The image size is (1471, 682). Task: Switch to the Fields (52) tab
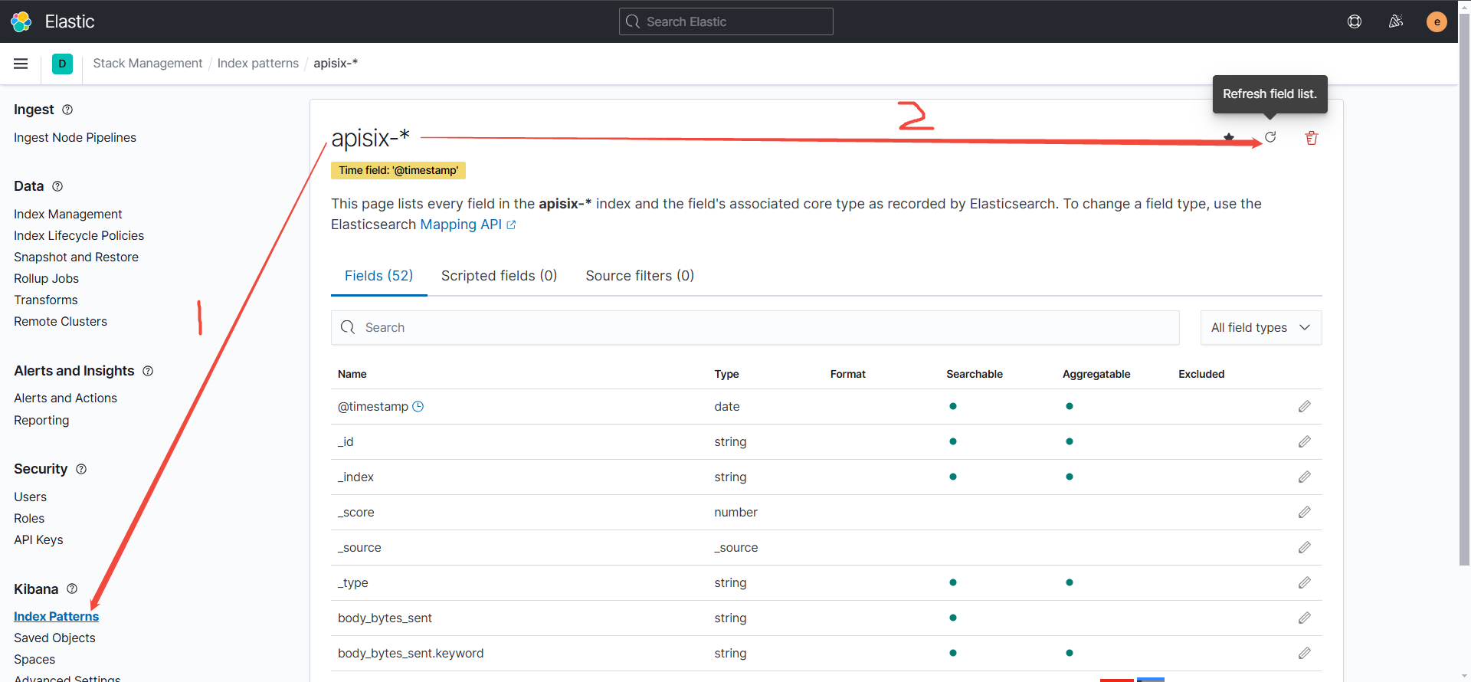tap(378, 276)
